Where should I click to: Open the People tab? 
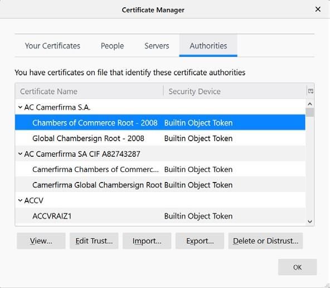(113, 46)
